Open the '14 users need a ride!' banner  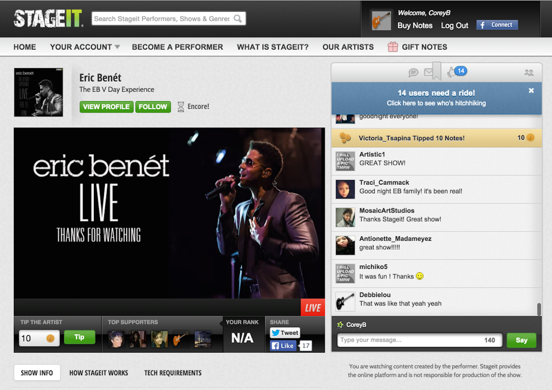click(x=436, y=98)
